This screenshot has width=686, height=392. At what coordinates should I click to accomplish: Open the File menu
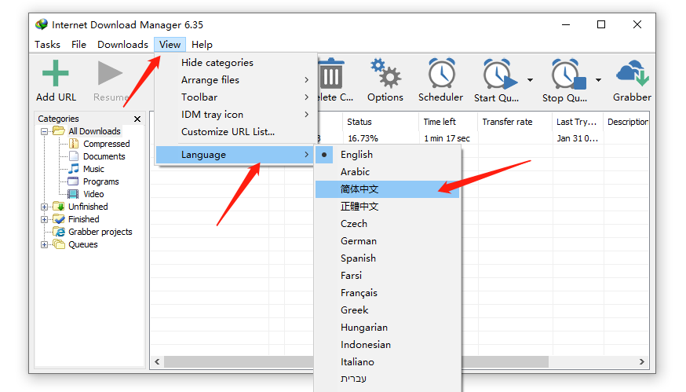pyautogui.click(x=78, y=45)
